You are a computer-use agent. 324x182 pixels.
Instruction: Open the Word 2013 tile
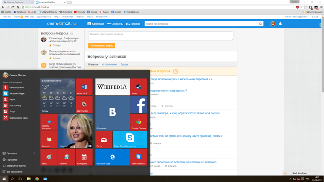[x=84, y=87]
